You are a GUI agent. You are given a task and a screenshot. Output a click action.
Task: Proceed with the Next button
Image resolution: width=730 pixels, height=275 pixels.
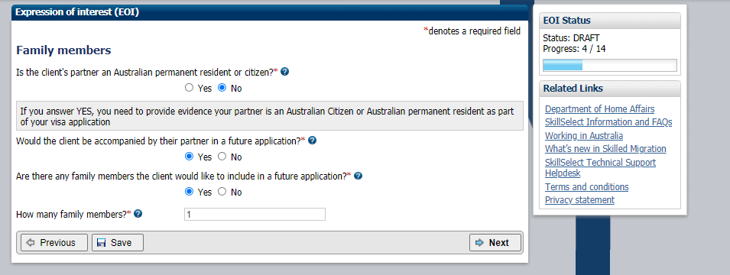495,242
